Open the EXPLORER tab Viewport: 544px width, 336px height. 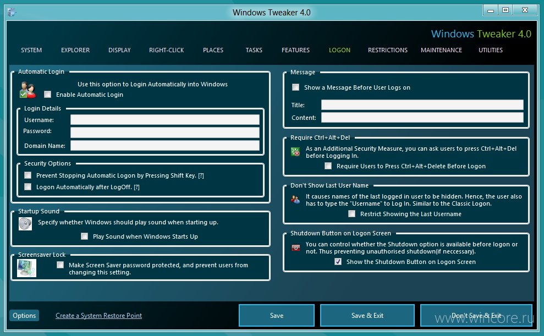point(75,50)
